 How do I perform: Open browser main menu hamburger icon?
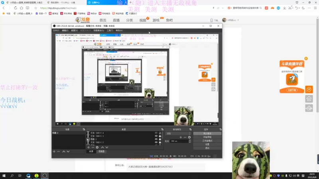pyautogui.click(x=315, y=8)
